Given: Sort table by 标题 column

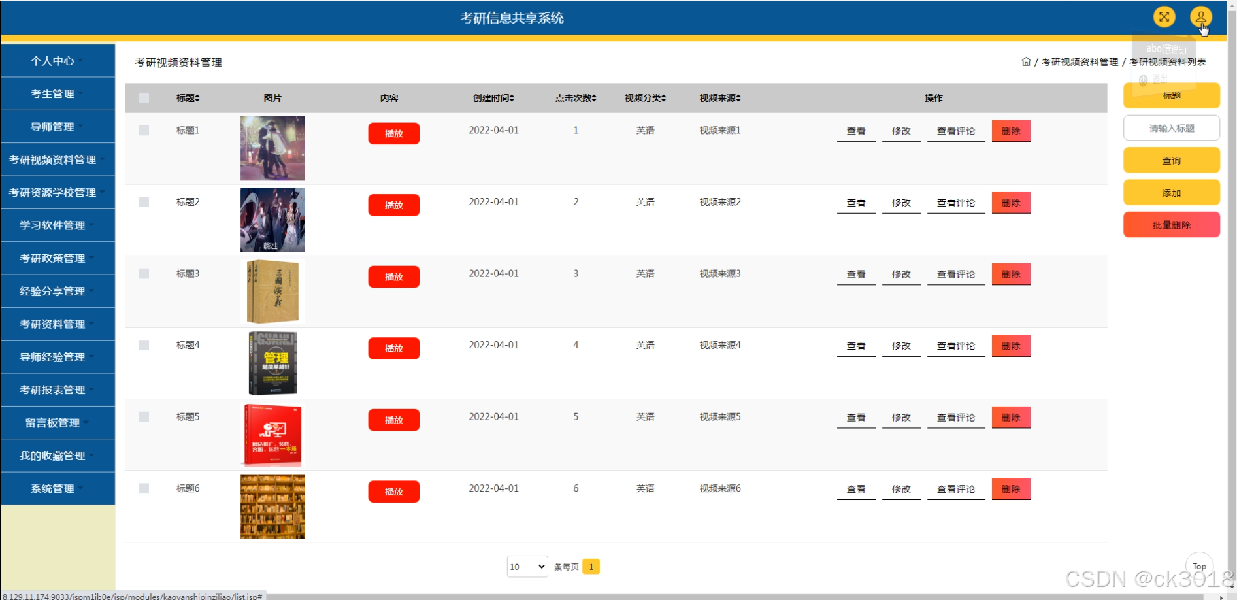Looking at the screenshot, I should pyautogui.click(x=188, y=98).
